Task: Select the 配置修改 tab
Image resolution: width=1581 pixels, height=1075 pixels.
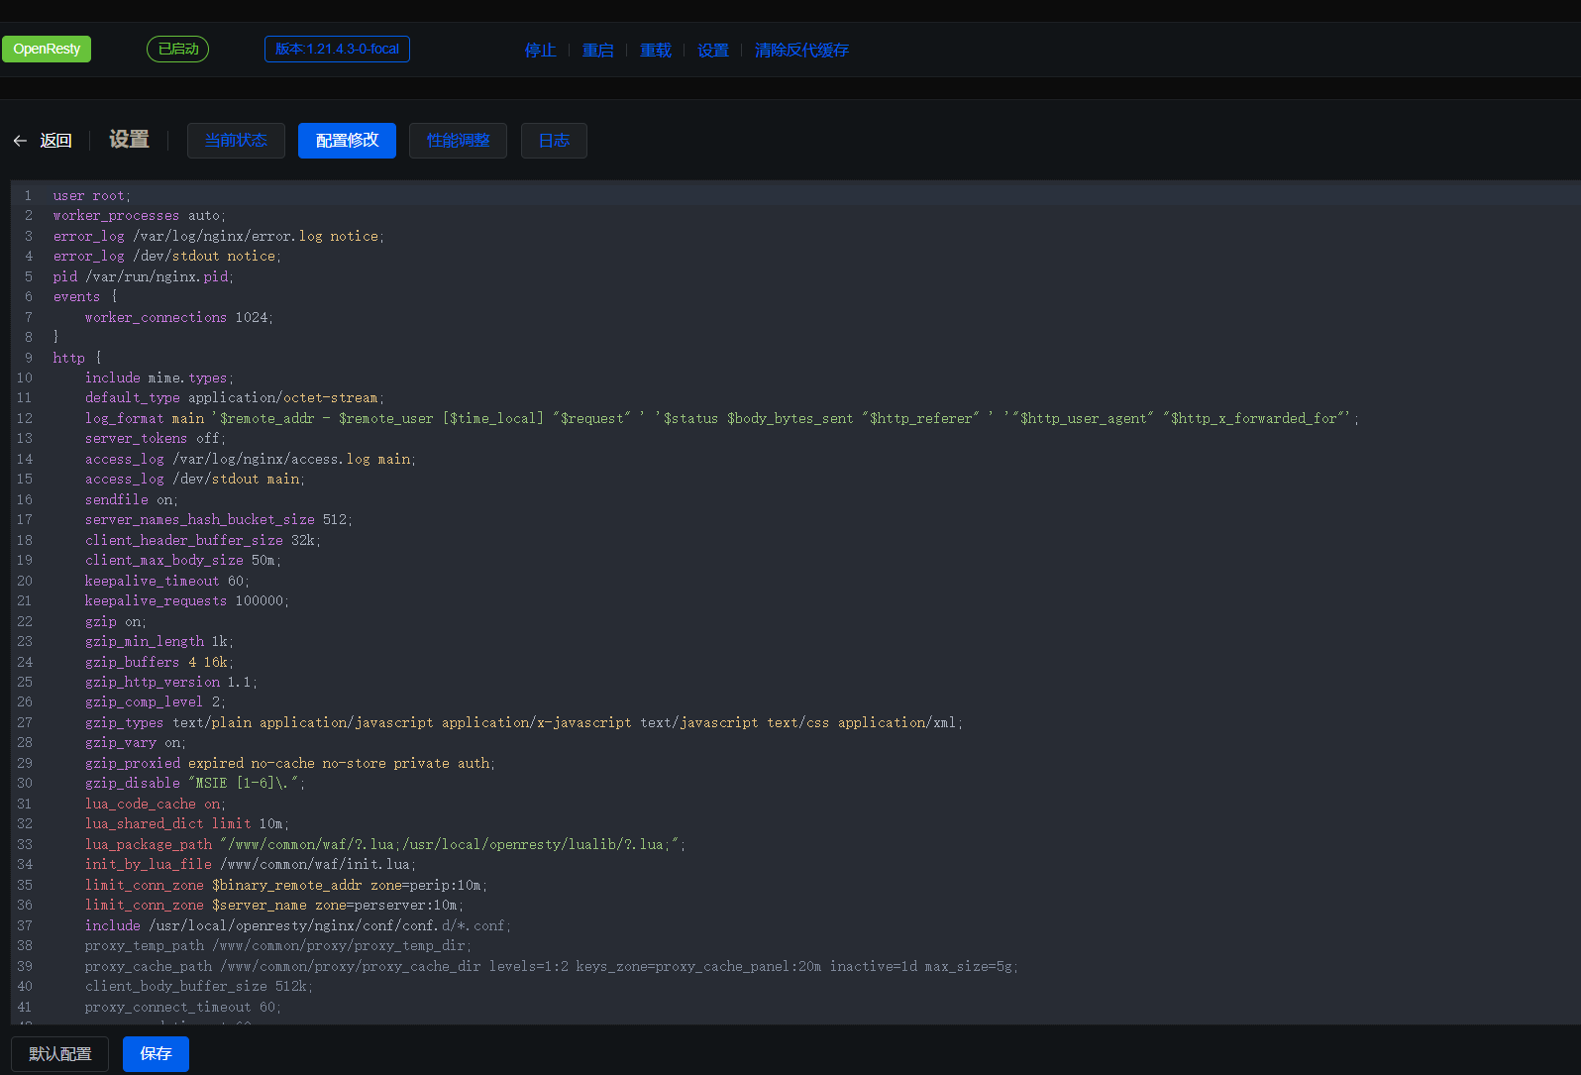Action: (347, 141)
